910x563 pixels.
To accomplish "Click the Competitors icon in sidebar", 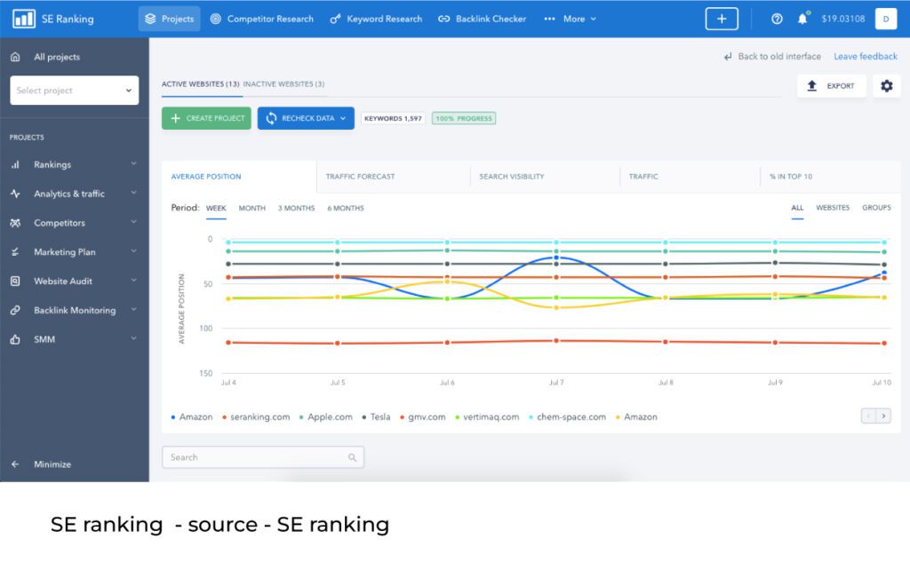I will point(15,223).
